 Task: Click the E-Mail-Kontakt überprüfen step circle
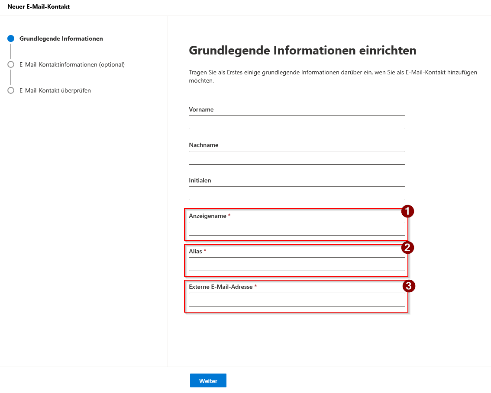[11, 90]
